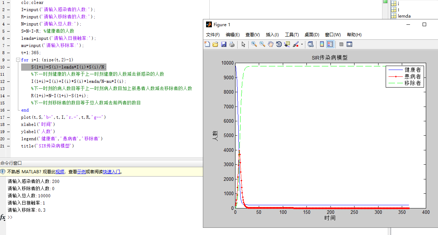Activate the Data Cursor tool
Screen dimensions: 438x235
tap(288, 44)
